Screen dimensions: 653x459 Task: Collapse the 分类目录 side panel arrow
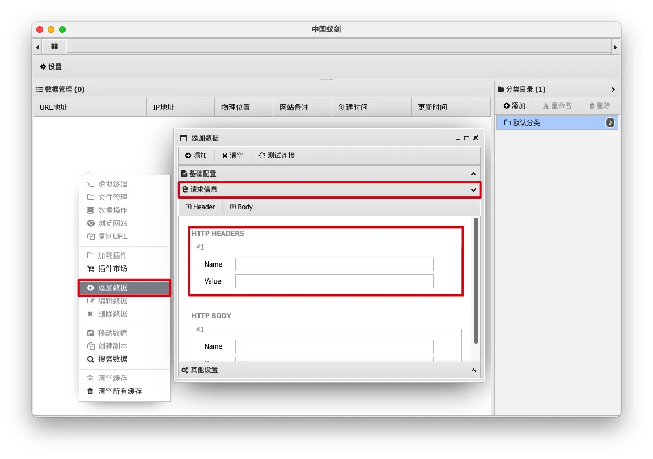tap(613, 89)
